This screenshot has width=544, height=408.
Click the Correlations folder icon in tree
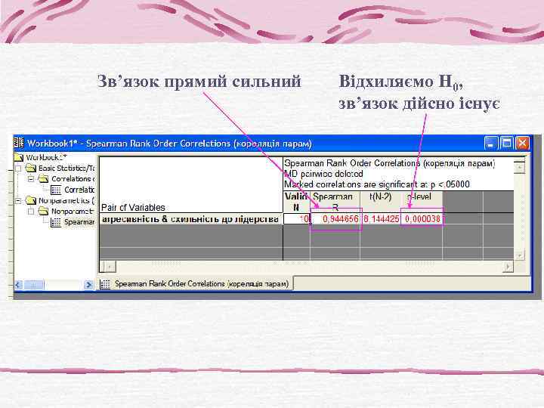43,179
